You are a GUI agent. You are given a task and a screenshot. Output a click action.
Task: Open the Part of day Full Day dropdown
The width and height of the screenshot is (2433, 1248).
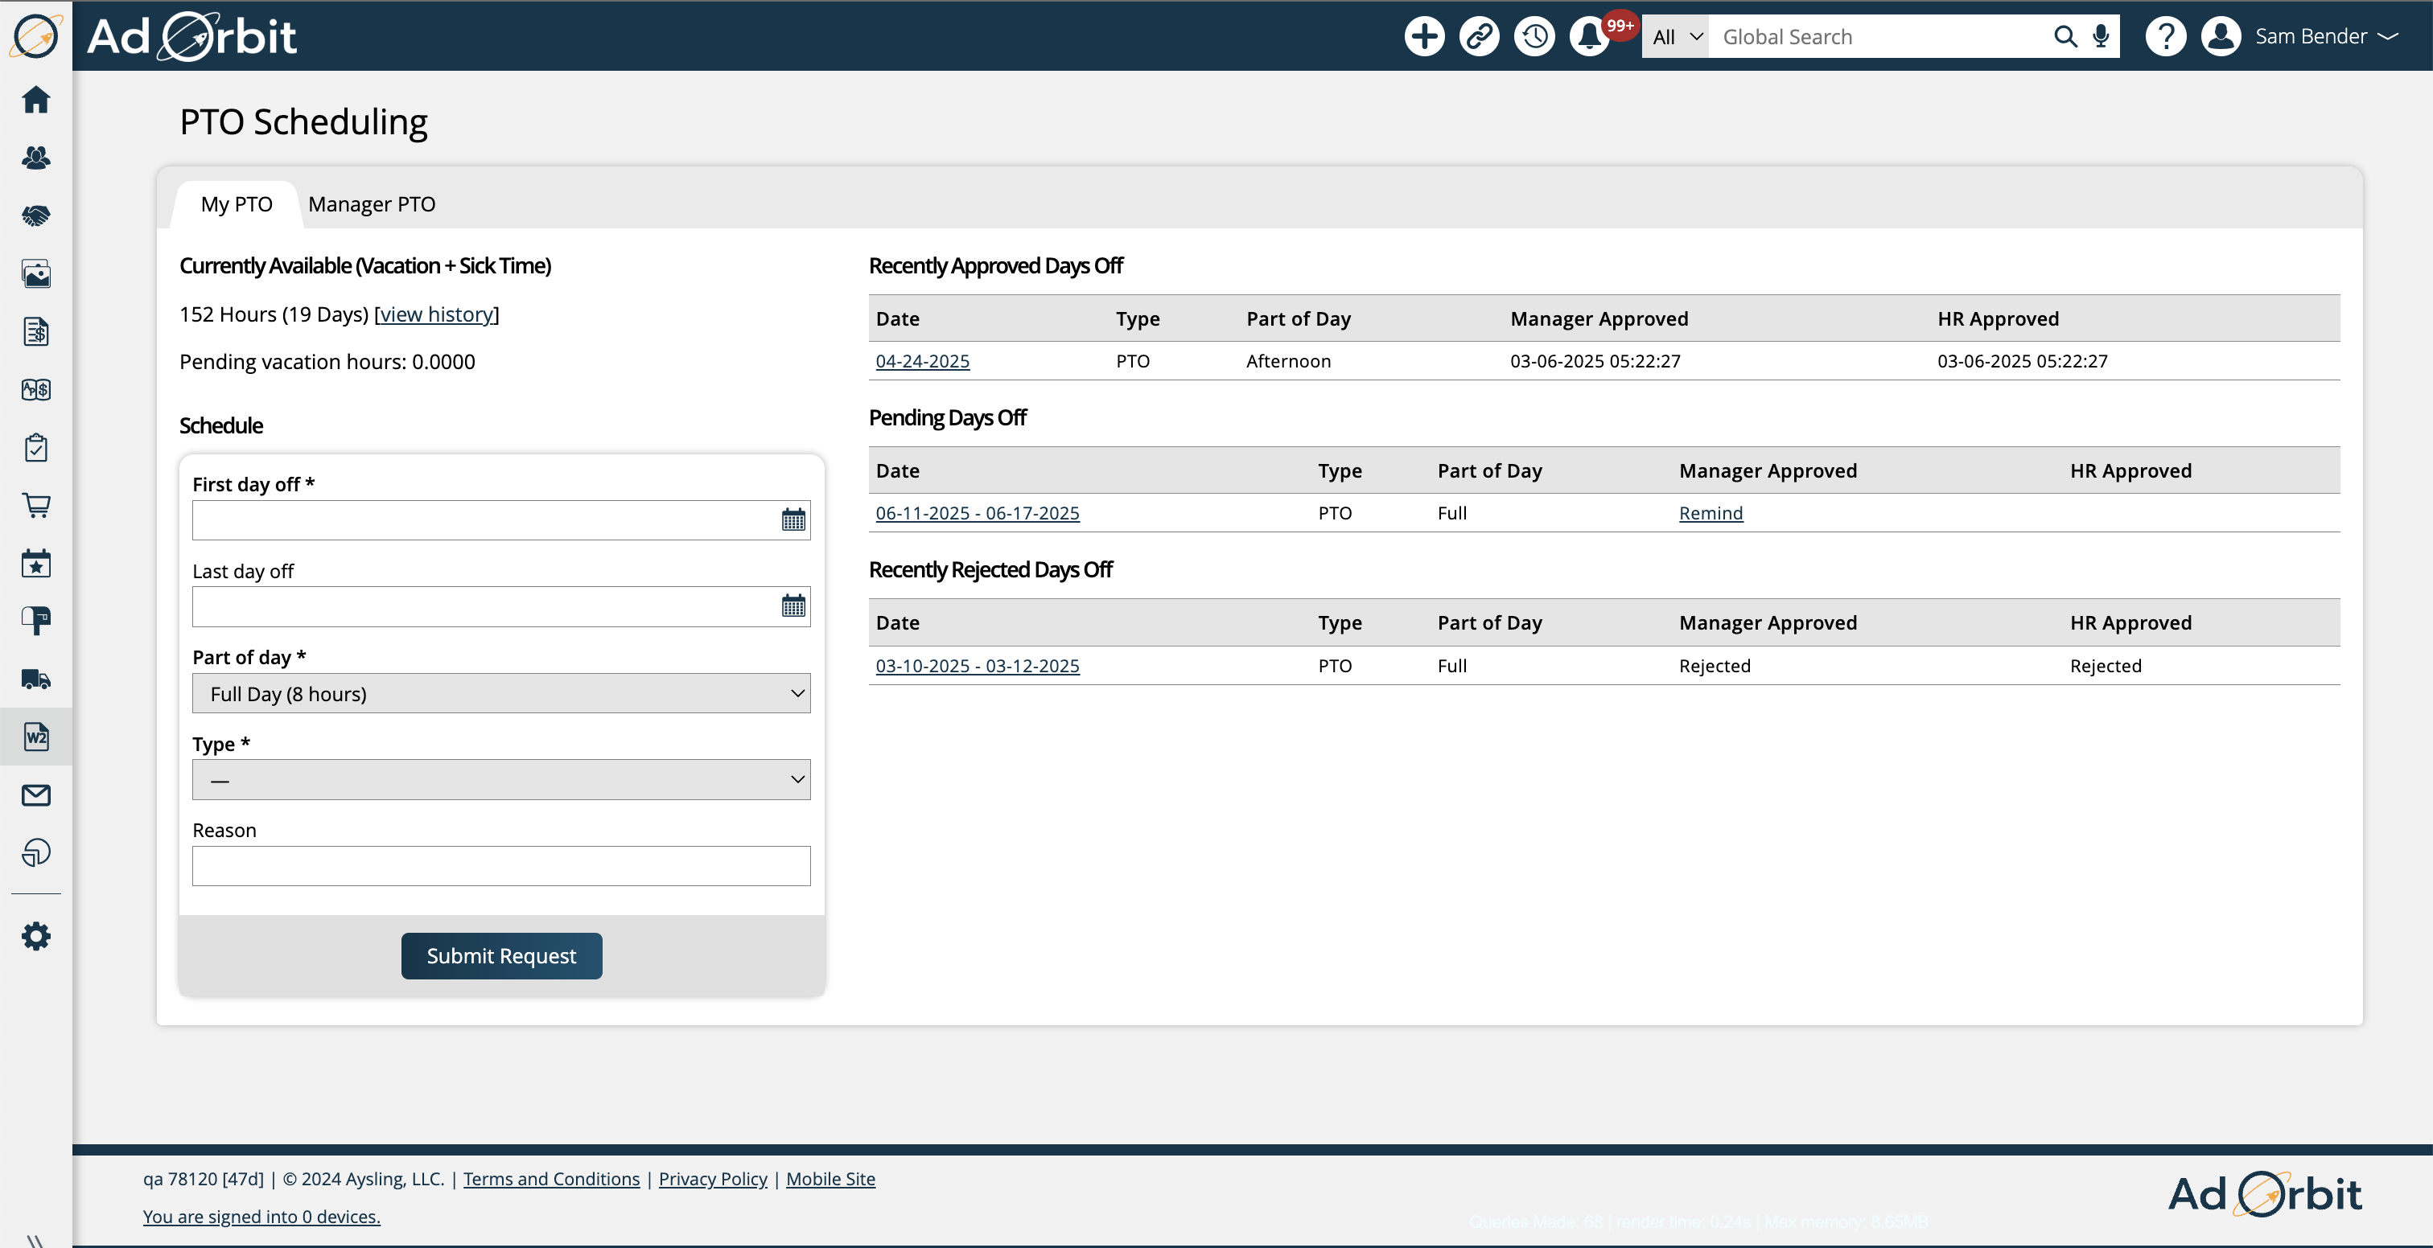(x=501, y=694)
